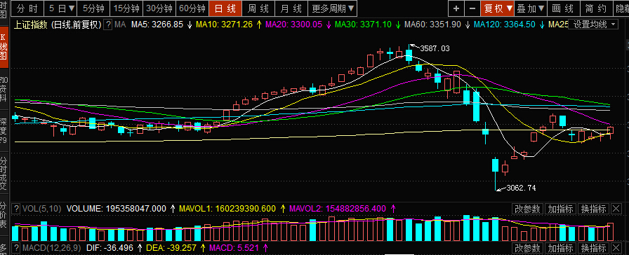Click the MA120: 3364.50 value

504,25
